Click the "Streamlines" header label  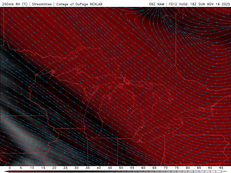(42, 4)
